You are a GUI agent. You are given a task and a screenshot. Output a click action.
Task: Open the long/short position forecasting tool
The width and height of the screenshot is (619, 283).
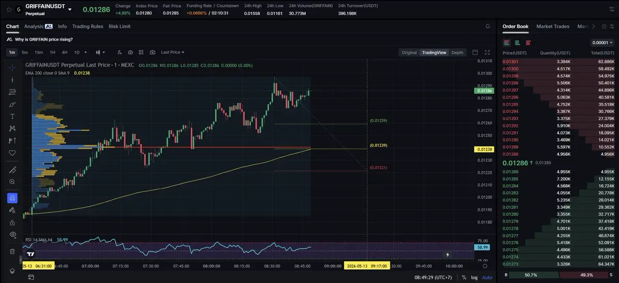12,140
